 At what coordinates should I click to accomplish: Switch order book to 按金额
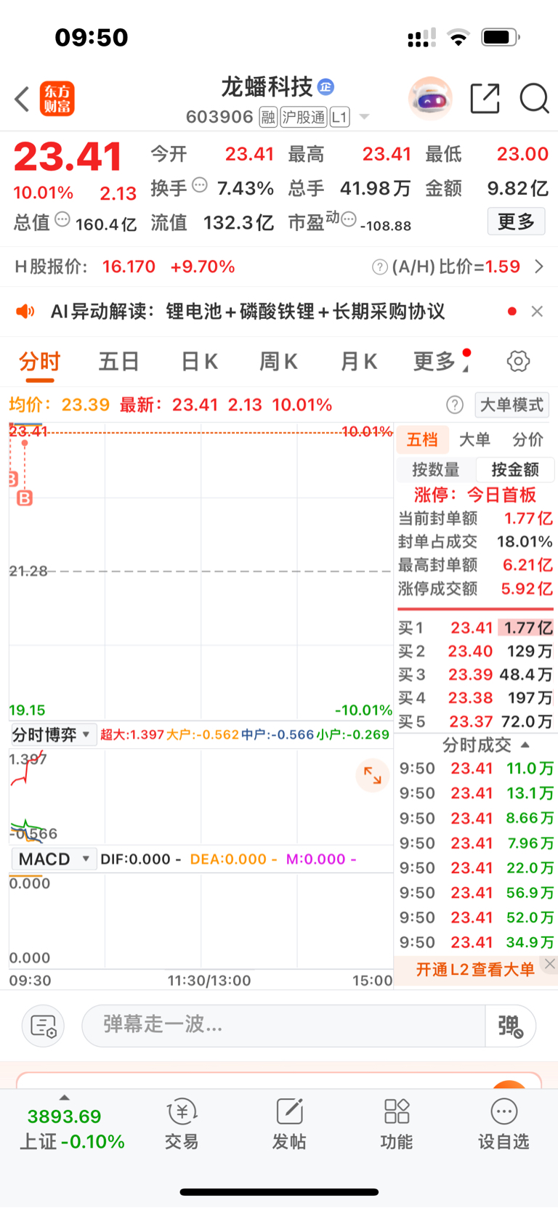pos(515,470)
